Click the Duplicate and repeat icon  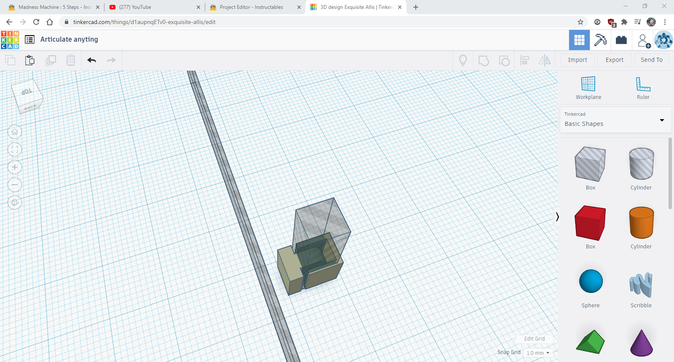tap(51, 60)
